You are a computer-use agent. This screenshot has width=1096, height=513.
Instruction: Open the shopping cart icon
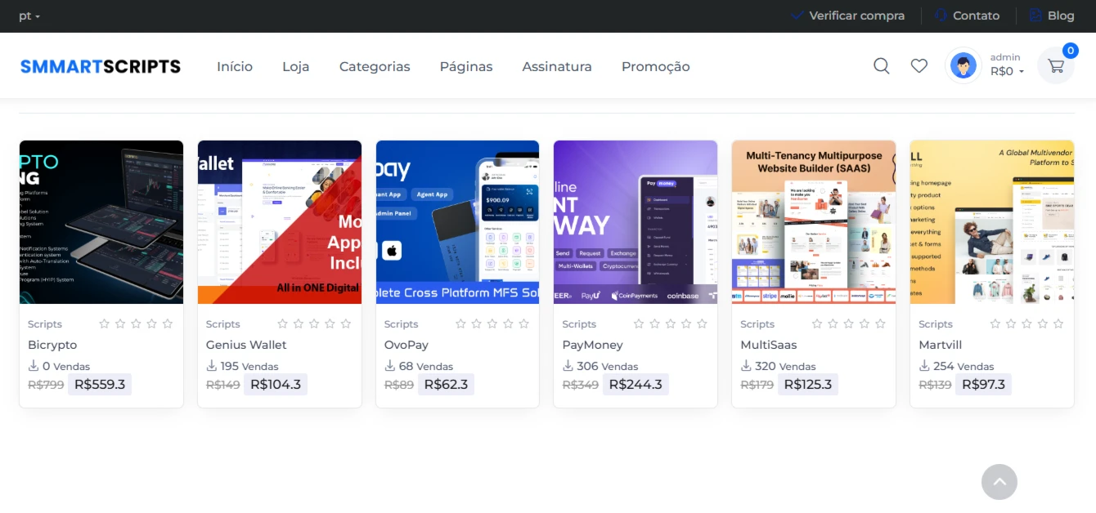point(1056,66)
